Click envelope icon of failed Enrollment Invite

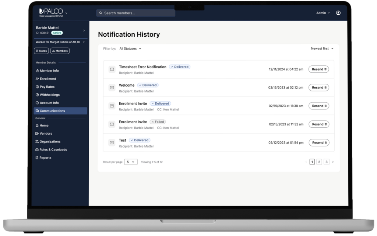[112, 124]
